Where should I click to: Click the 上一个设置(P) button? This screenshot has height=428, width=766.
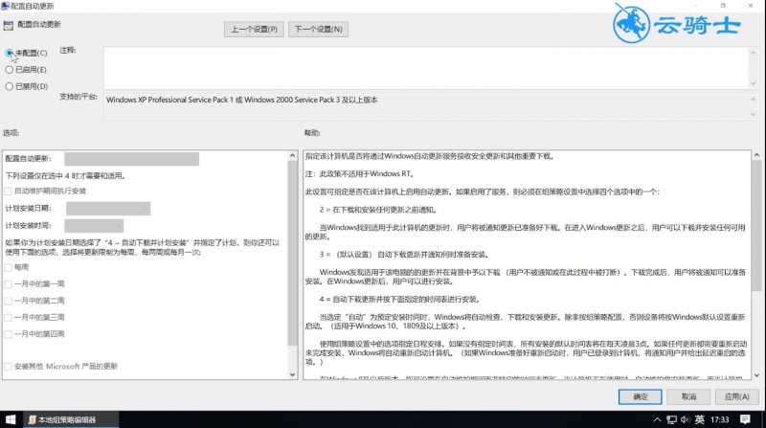(x=254, y=30)
